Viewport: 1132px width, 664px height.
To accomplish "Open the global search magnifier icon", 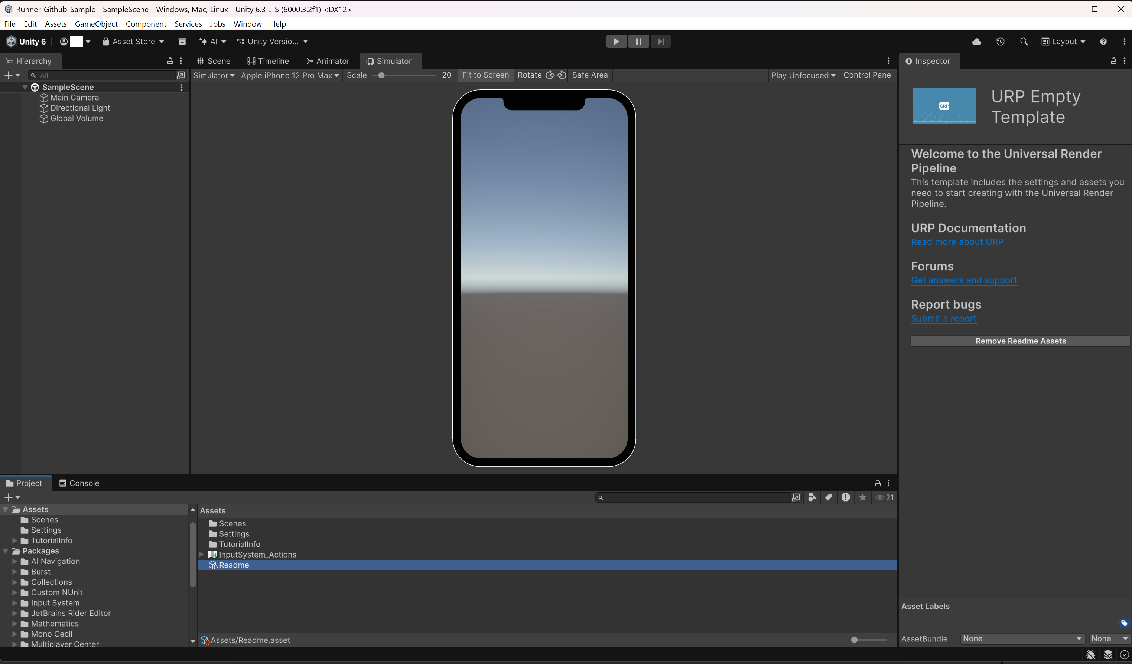I will click(1025, 41).
